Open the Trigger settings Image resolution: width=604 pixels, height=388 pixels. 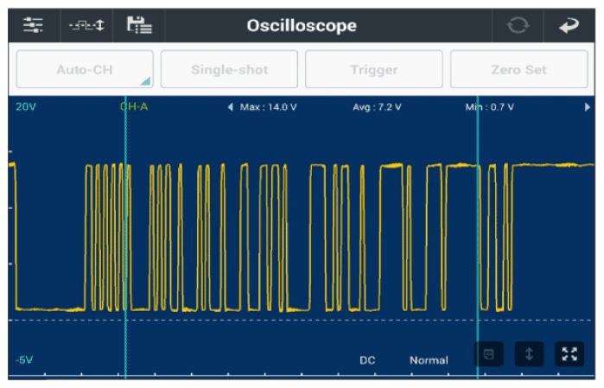pyautogui.click(x=373, y=69)
